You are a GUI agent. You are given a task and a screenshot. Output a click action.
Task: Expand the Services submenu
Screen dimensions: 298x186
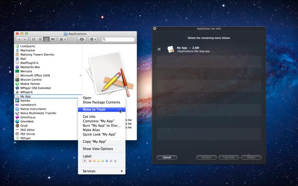pos(102,171)
